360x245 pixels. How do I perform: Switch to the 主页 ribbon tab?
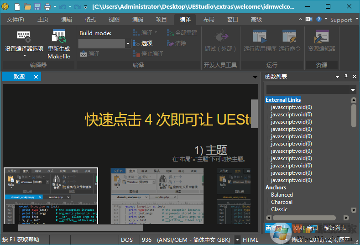point(43,20)
